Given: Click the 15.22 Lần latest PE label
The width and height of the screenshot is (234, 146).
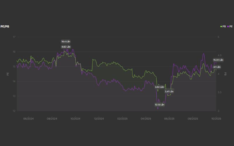Looking at the screenshot, I should click(218, 60).
